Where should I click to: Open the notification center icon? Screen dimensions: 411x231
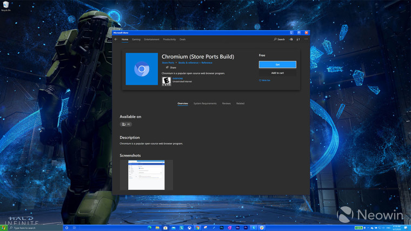(x=406, y=228)
